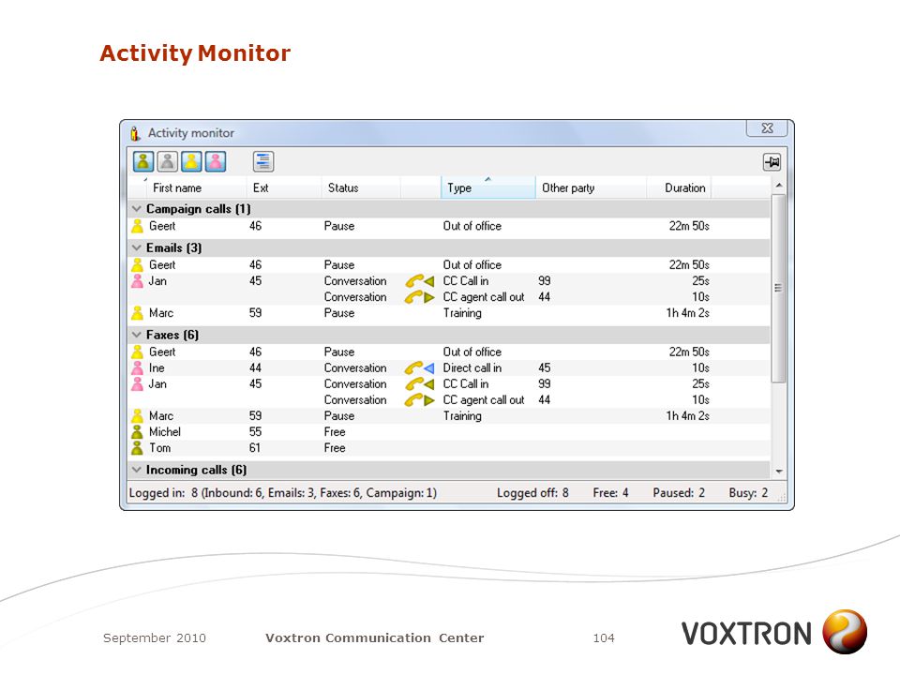
Task: Click Tom's 'Free' status cell
Action: pos(335,448)
